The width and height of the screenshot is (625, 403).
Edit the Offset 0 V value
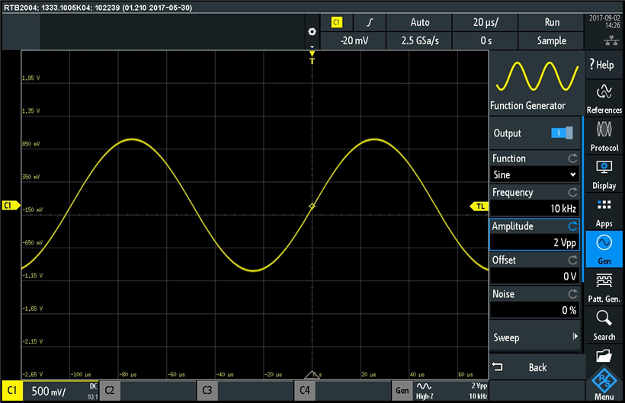pos(534,277)
